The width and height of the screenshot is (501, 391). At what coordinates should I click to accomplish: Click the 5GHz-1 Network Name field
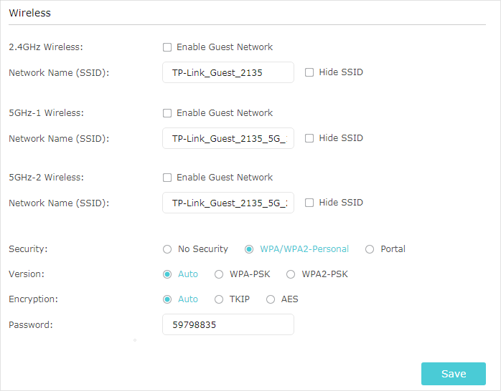pyautogui.click(x=228, y=139)
